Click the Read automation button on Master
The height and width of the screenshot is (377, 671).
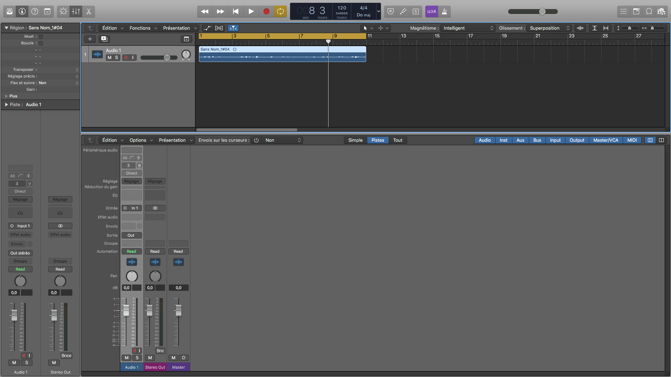(178, 252)
